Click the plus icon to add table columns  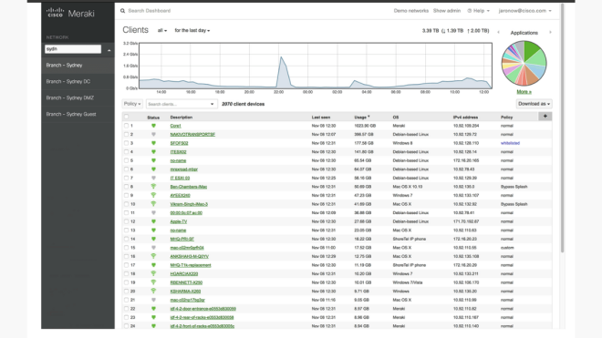[545, 117]
